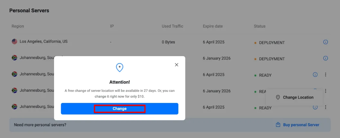Click the Used Traffic column header
The width and height of the screenshot is (340, 138).
click(x=172, y=26)
